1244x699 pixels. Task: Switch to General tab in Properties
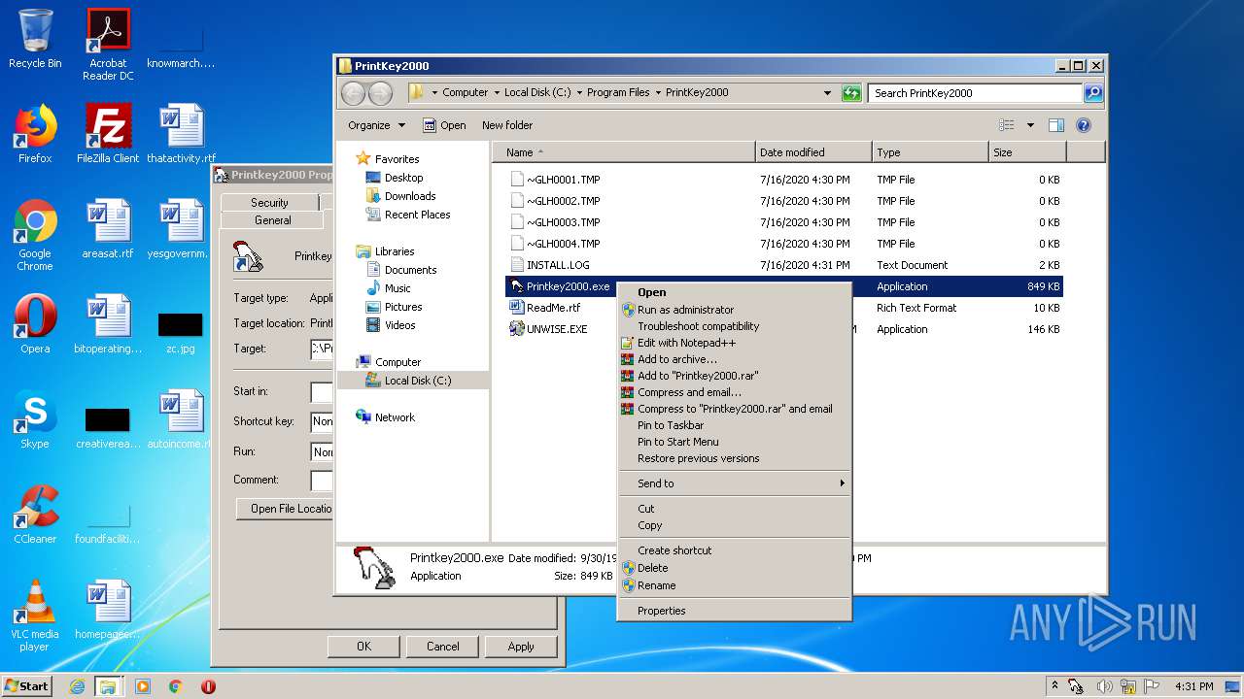pyautogui.click(x=273, y=220)
